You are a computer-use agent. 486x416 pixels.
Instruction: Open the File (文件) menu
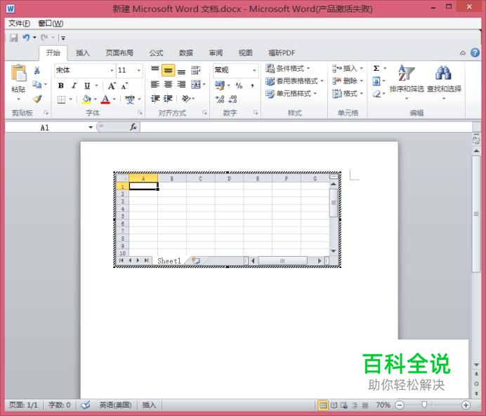(x=19, y=24)
